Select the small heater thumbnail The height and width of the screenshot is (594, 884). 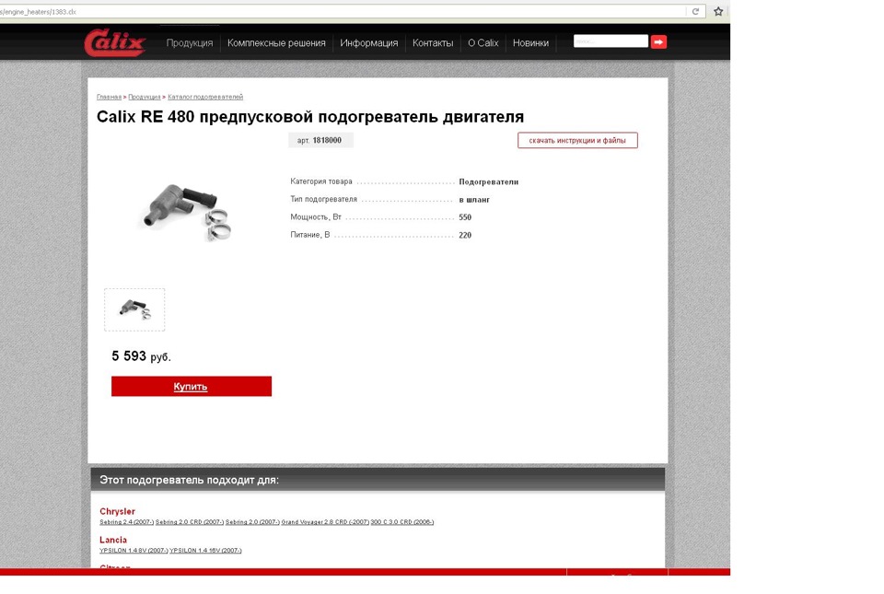coord(134,309)
